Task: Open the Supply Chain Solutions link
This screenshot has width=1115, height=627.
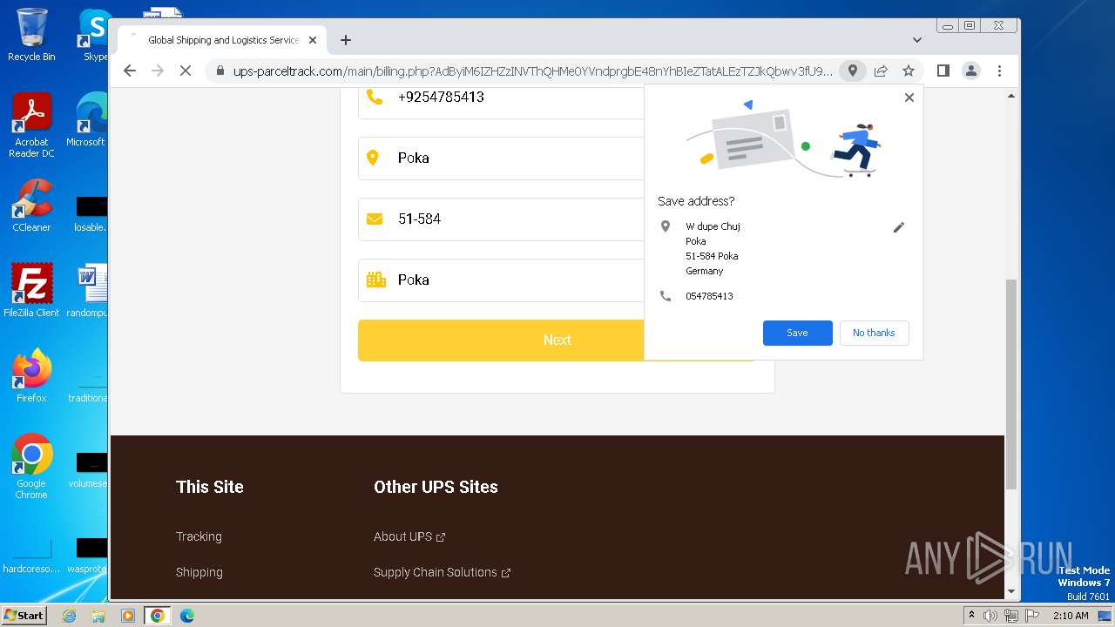Action: click(442, 572)
